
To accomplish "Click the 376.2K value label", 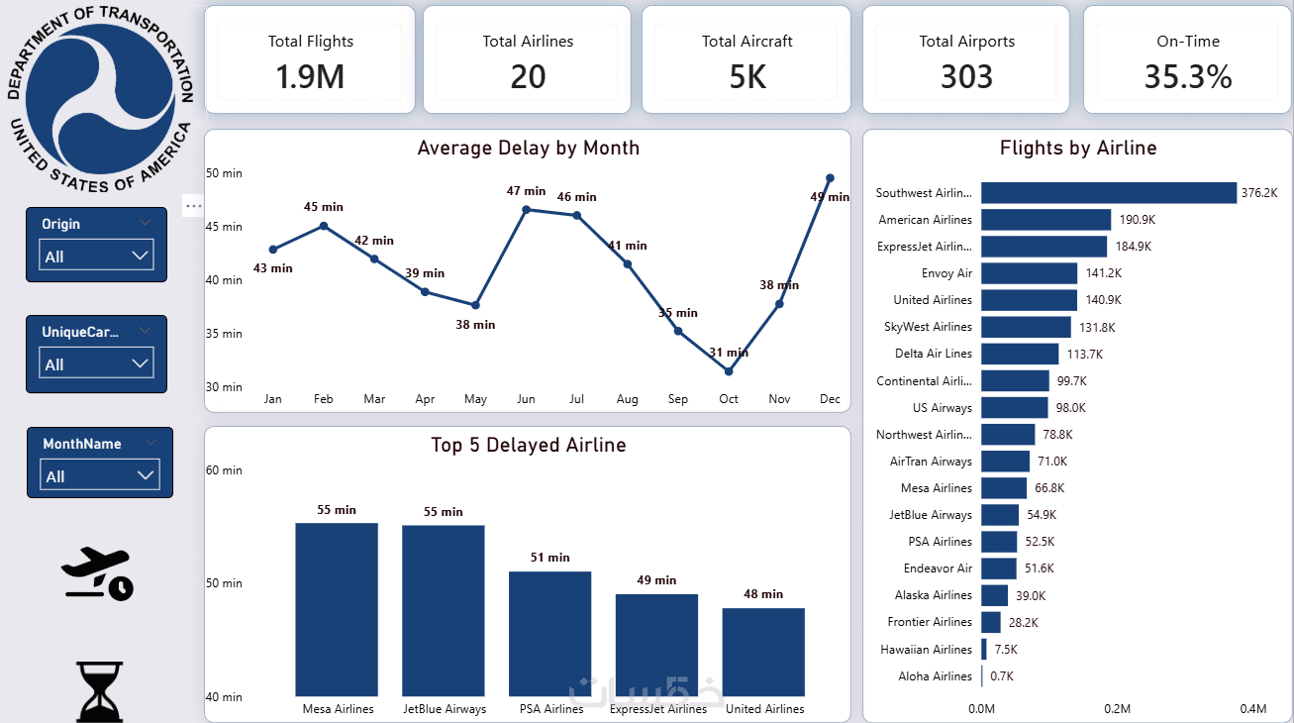I will (1259, 193).
